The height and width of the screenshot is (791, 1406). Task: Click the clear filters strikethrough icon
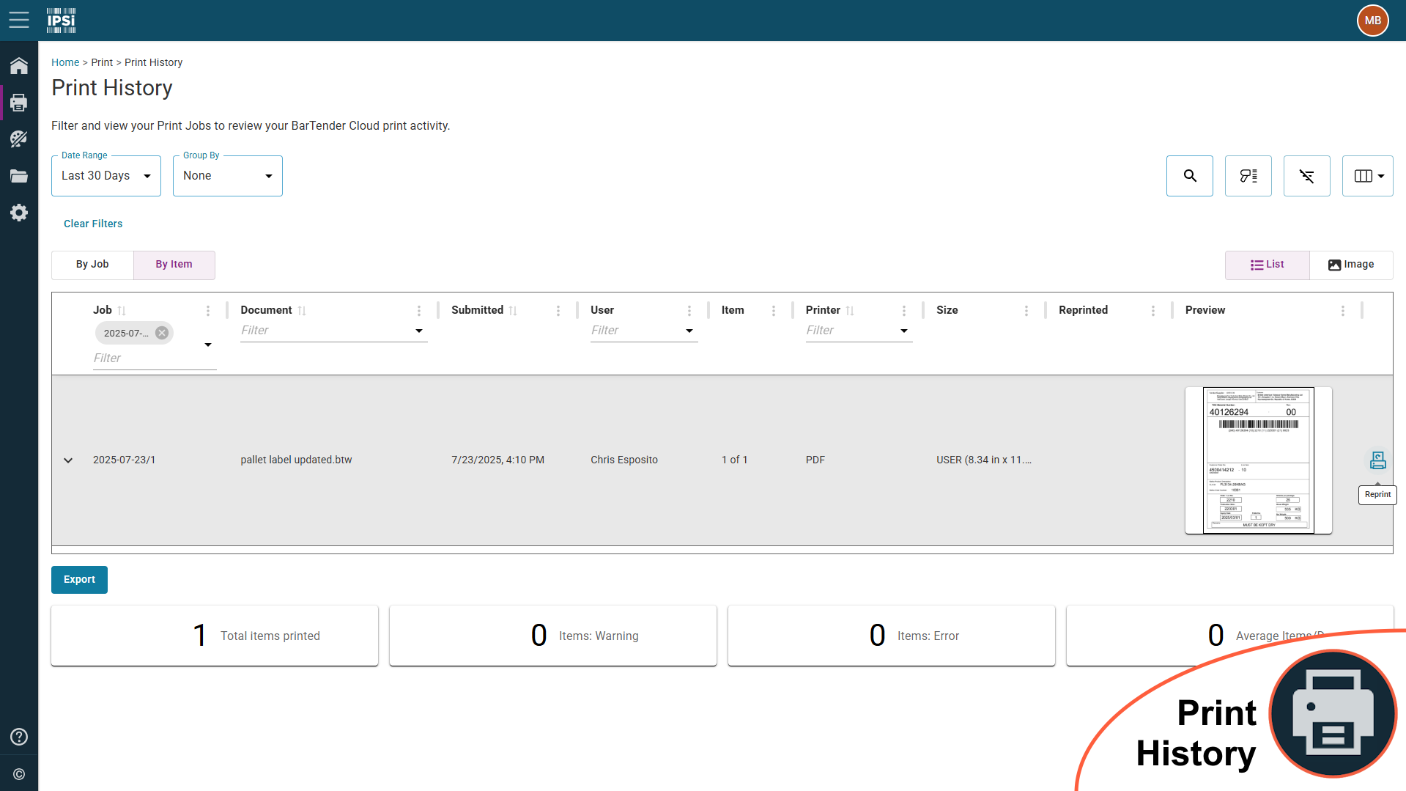1307,176
